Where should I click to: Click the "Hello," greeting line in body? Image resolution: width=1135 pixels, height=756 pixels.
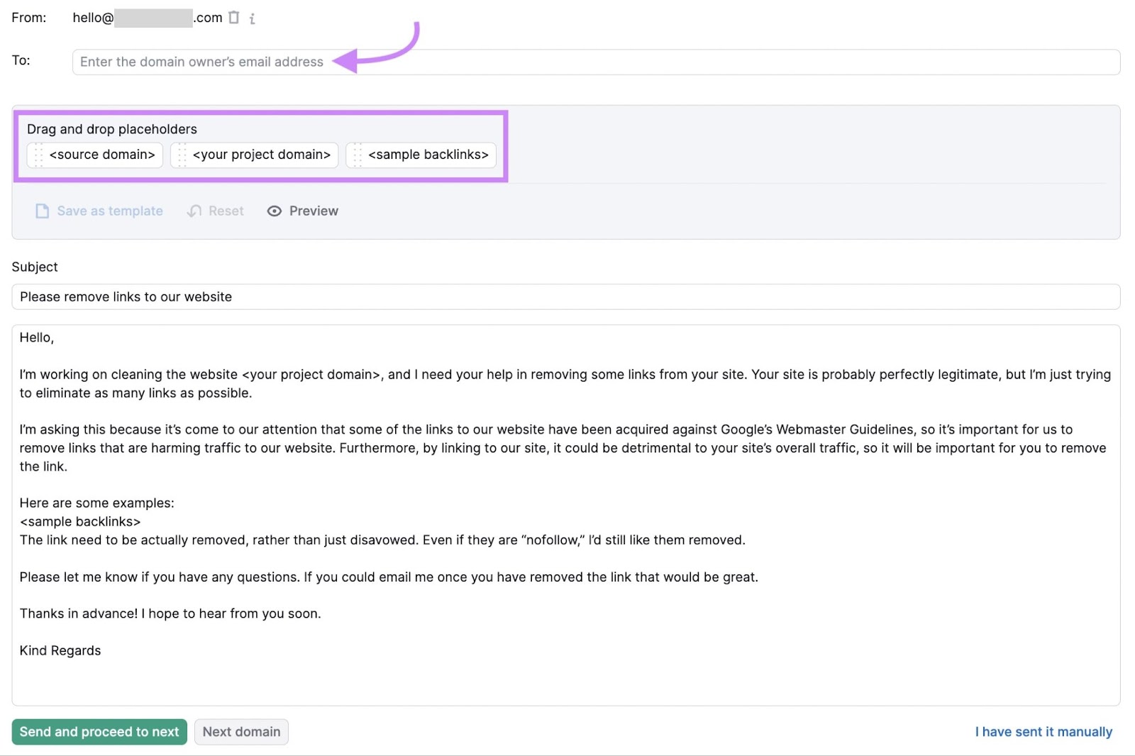pos(37,338)
